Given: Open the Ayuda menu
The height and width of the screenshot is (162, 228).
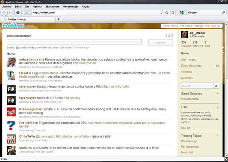Looking at the screenshot, I should [x=85, y=7].
